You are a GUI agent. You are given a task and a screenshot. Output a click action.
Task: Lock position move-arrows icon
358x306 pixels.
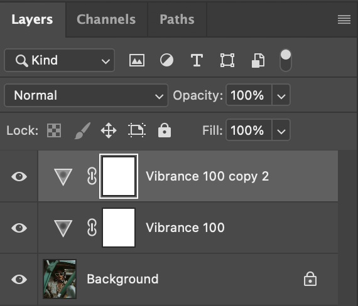pos(109,130)
